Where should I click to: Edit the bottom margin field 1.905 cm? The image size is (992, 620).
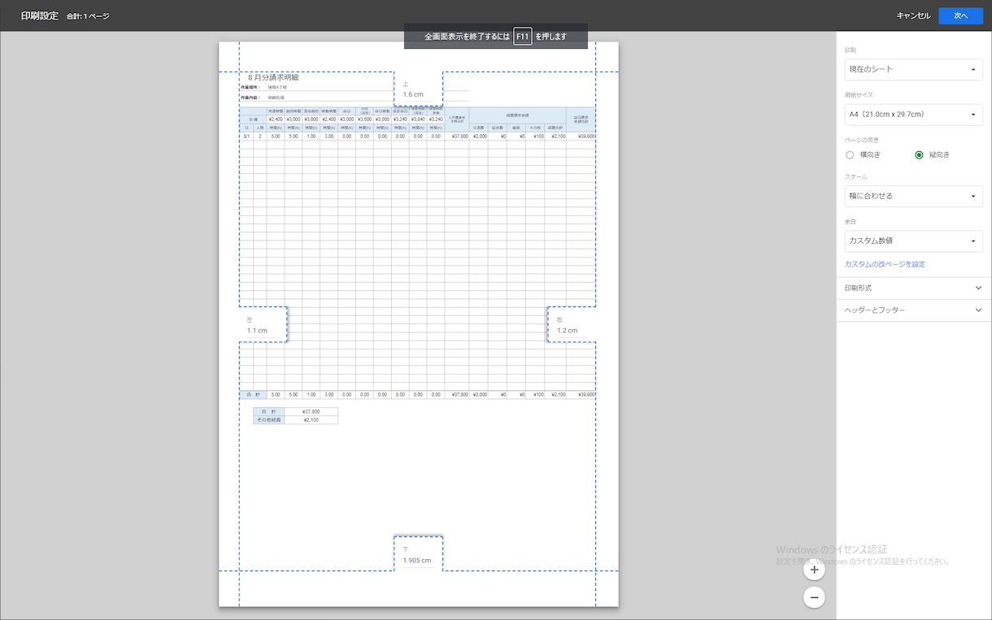tap(418, 561)
